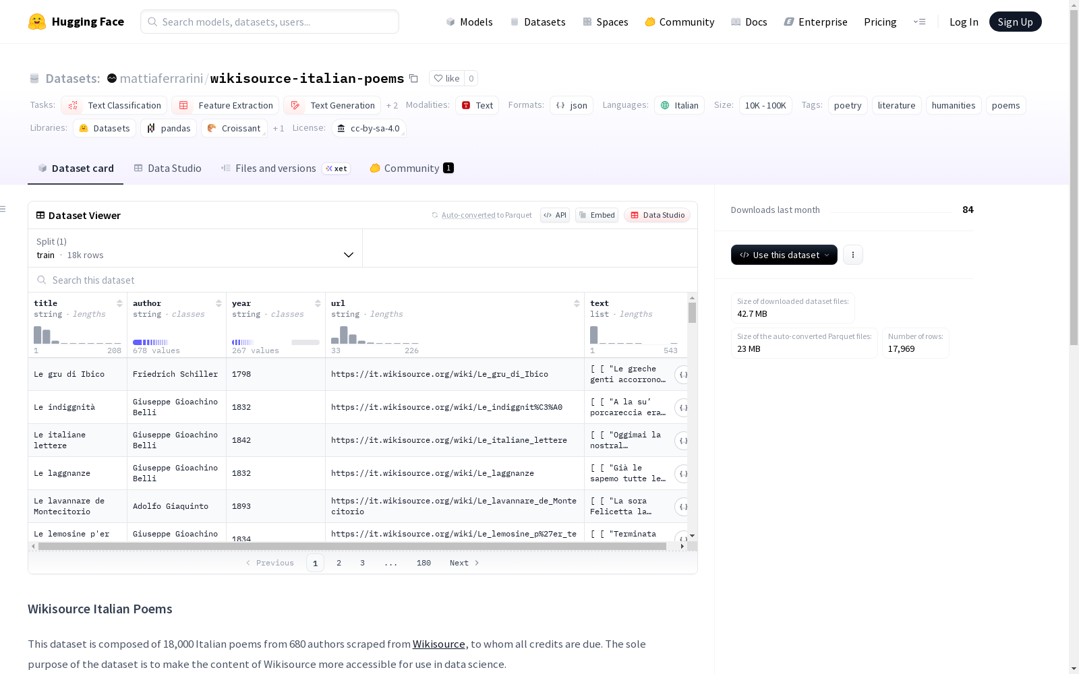Image resolution: width=1079 pixels, height=674 pixels.
Task: Open the Wikisource link in description
Action: coord(439,644)
